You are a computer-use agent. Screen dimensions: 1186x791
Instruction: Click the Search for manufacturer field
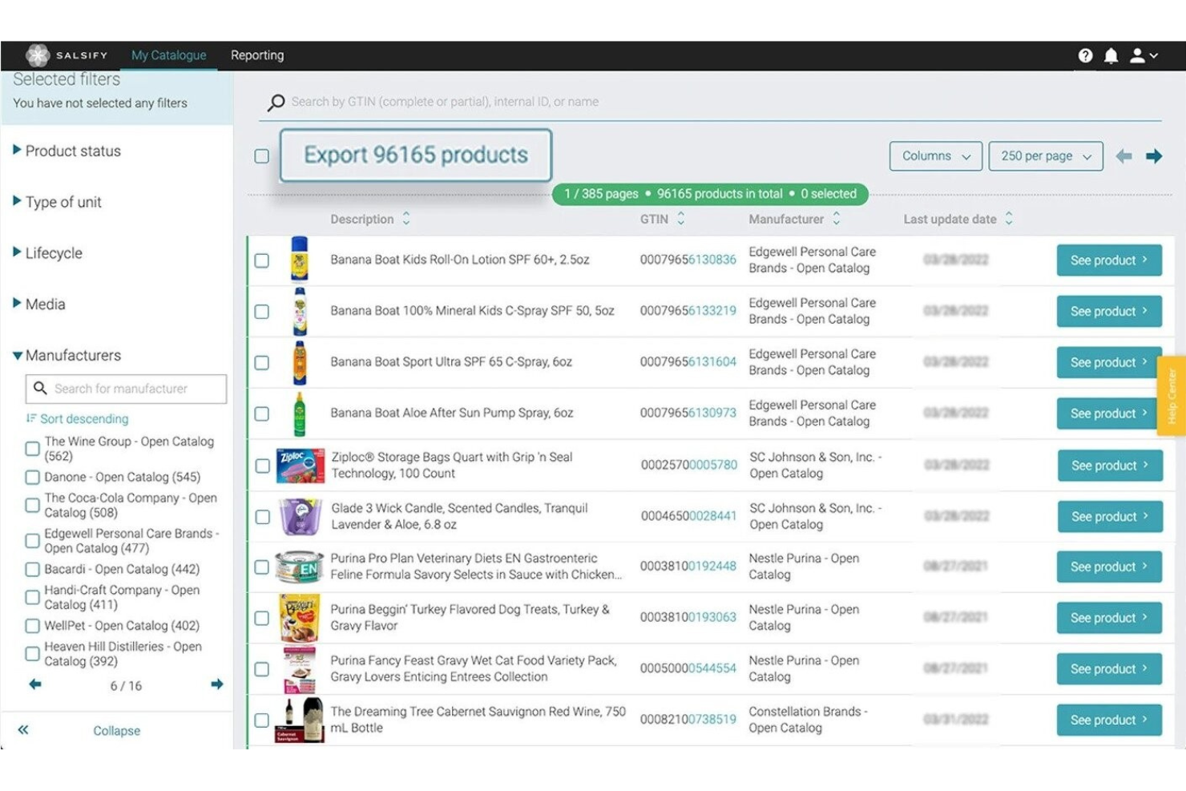click(126, 389)
